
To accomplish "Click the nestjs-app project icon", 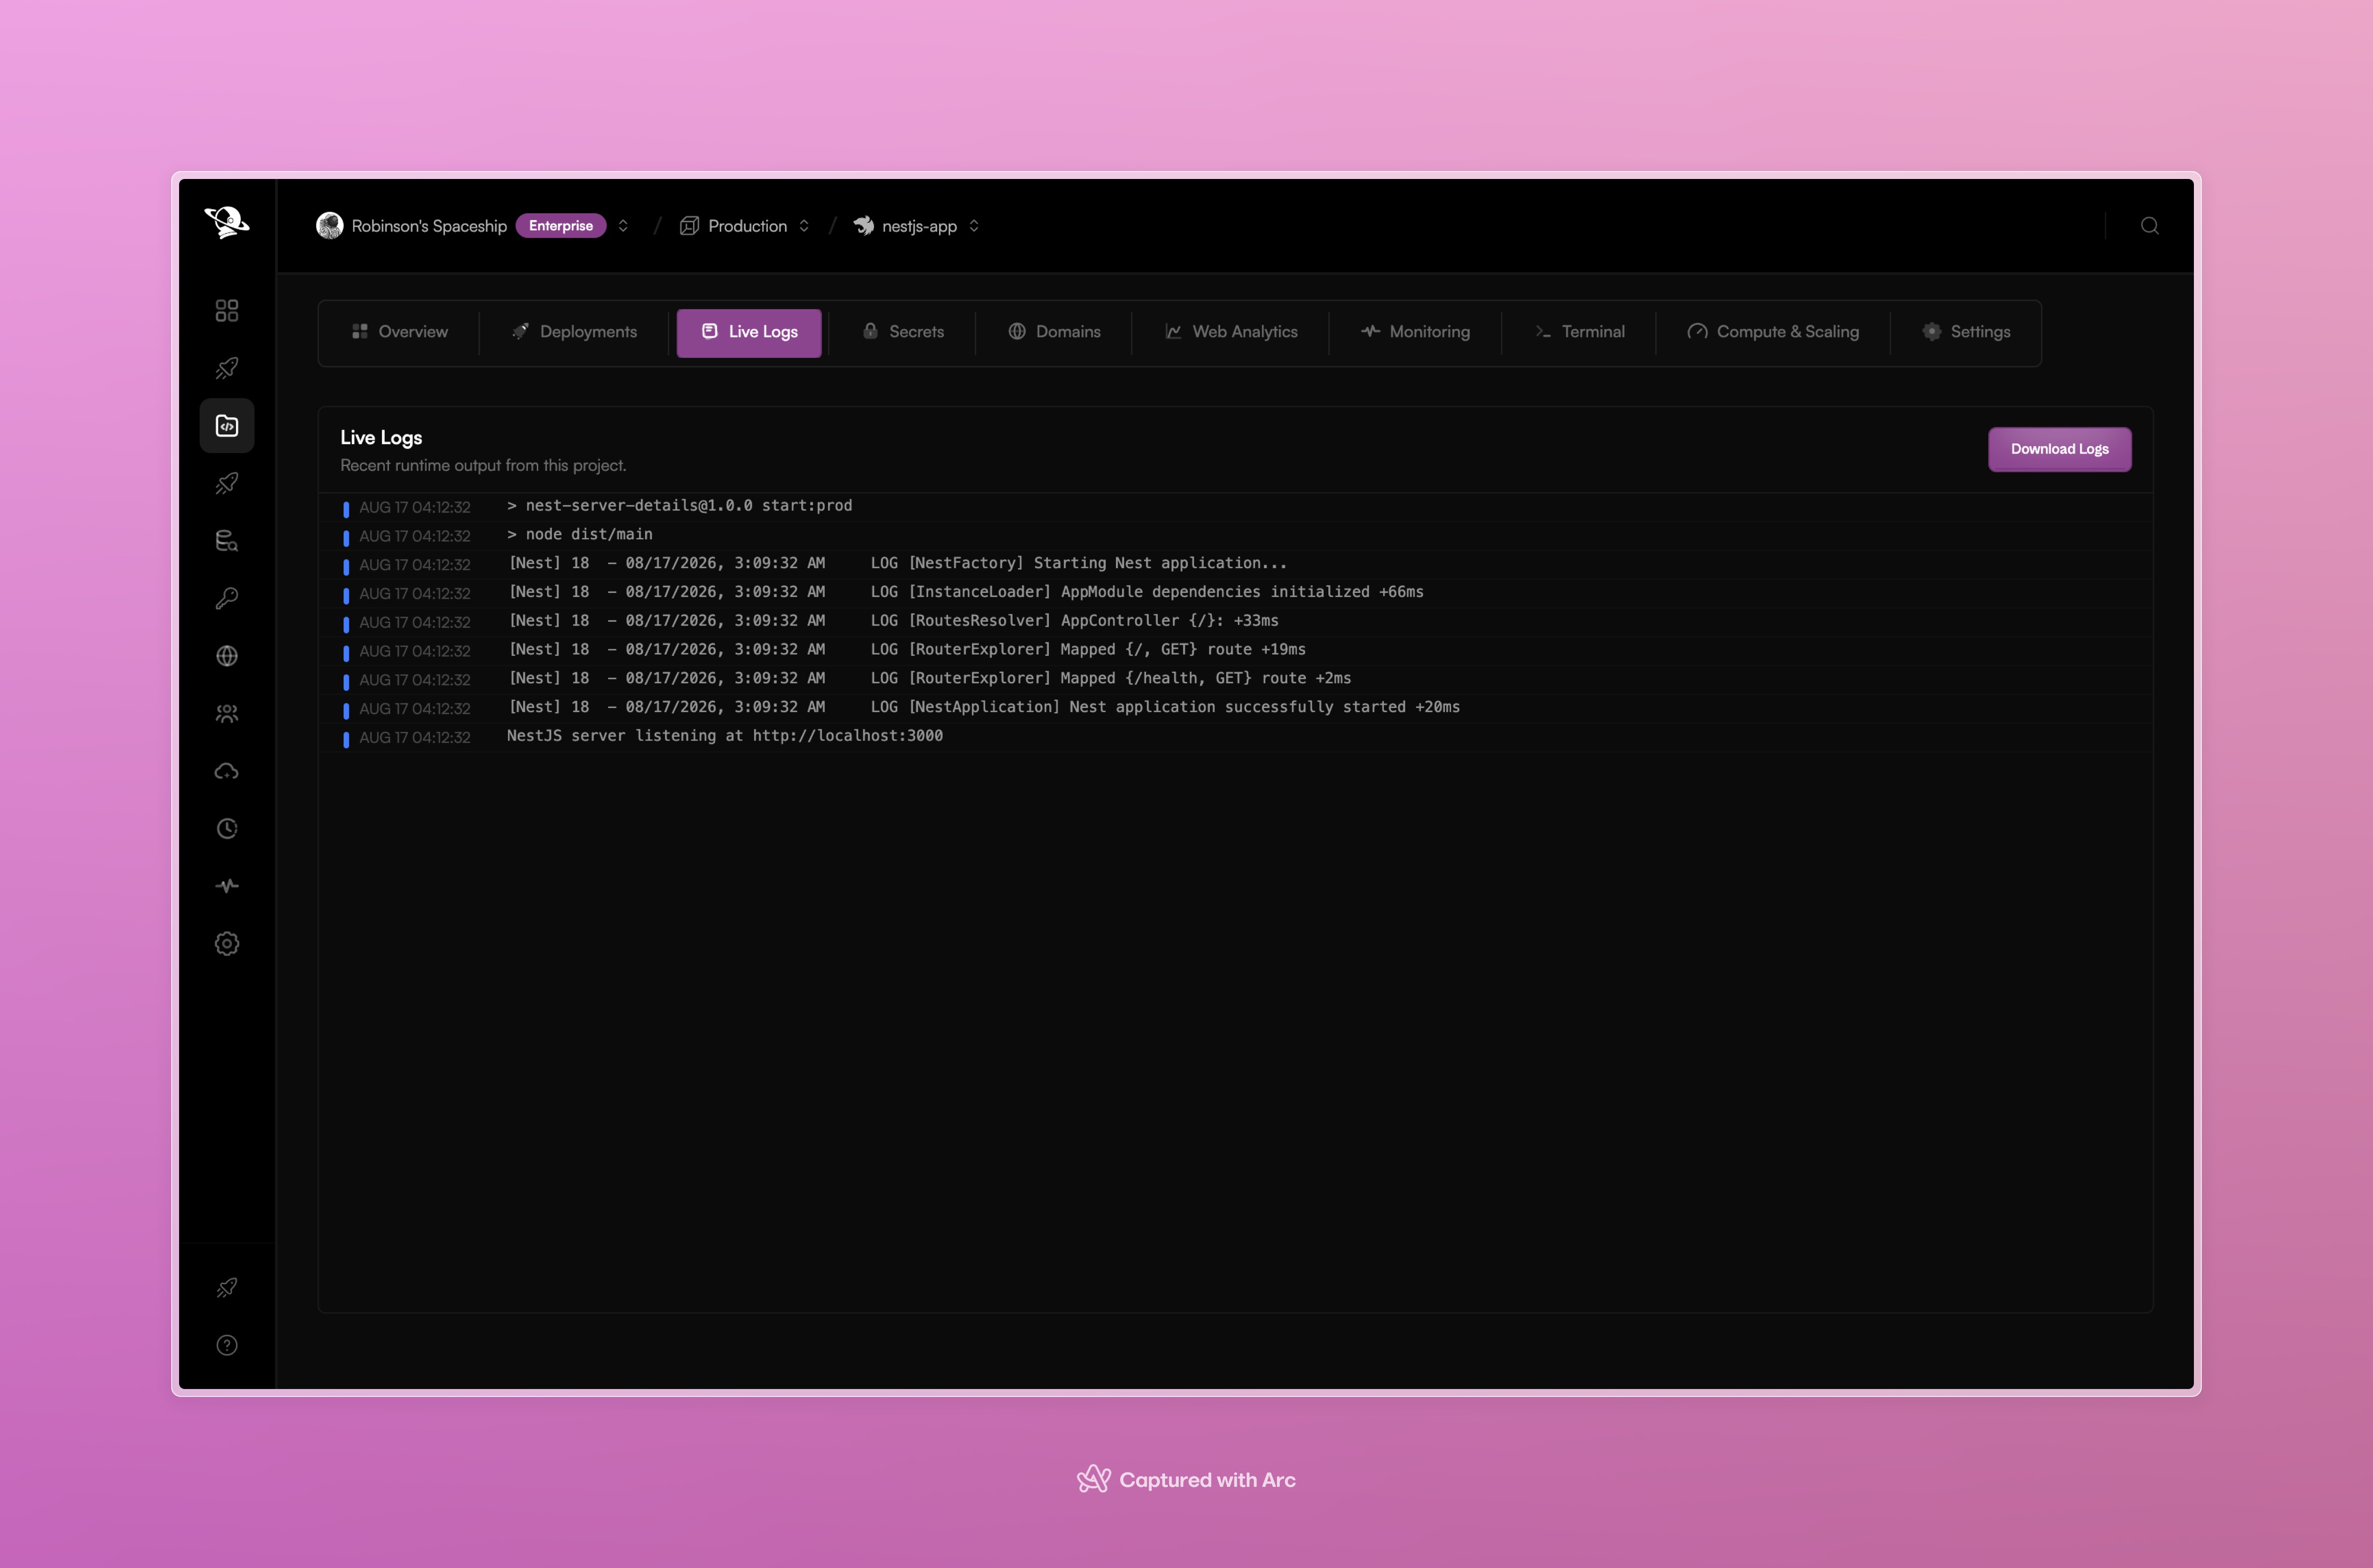I will [x=863, y=226].
